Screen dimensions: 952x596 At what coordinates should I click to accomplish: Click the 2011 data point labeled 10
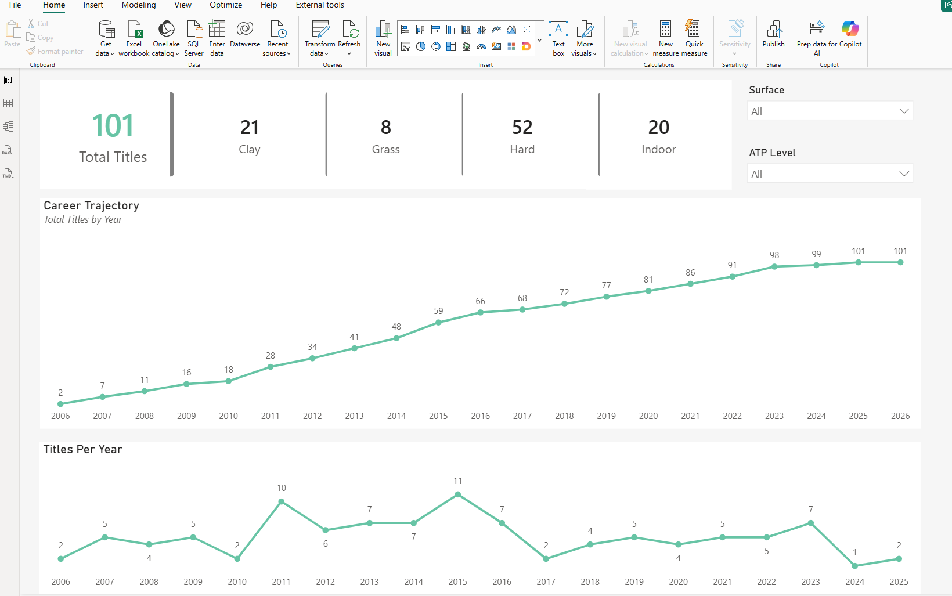coord(281,502)
